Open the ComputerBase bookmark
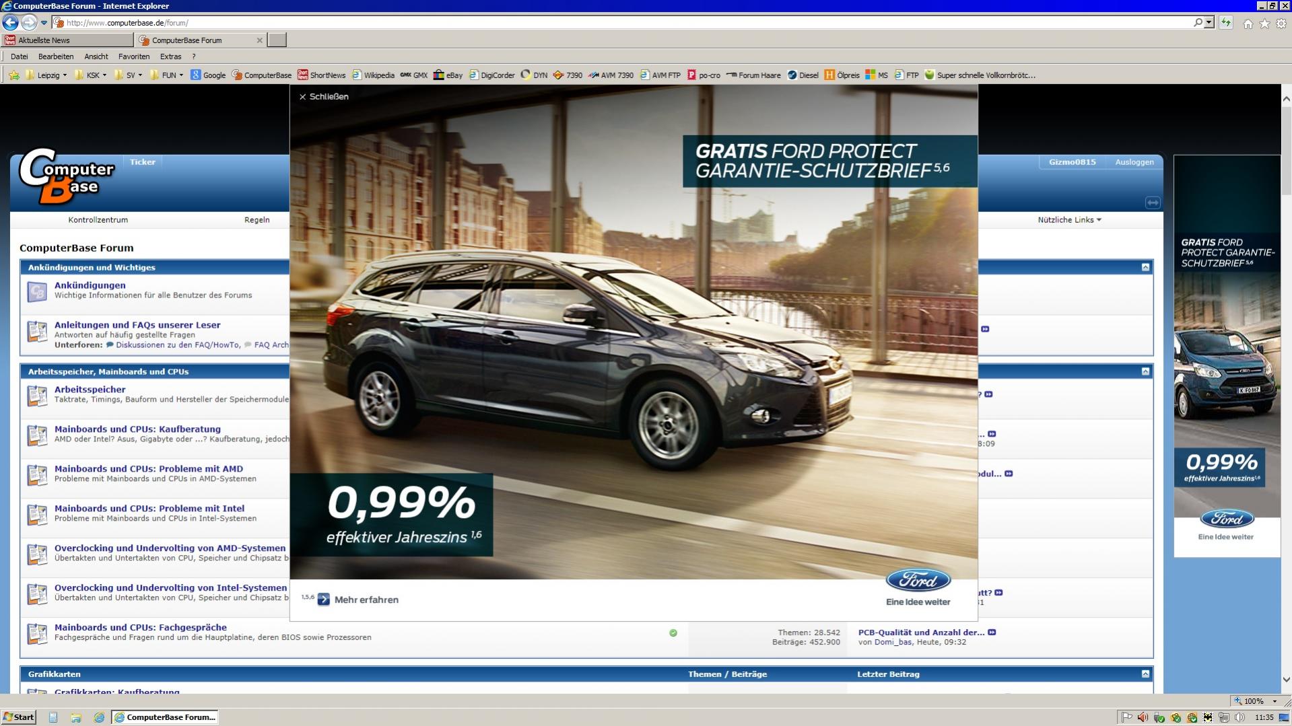This screenshot has width=1292, height=726. [x=262, y=75]
